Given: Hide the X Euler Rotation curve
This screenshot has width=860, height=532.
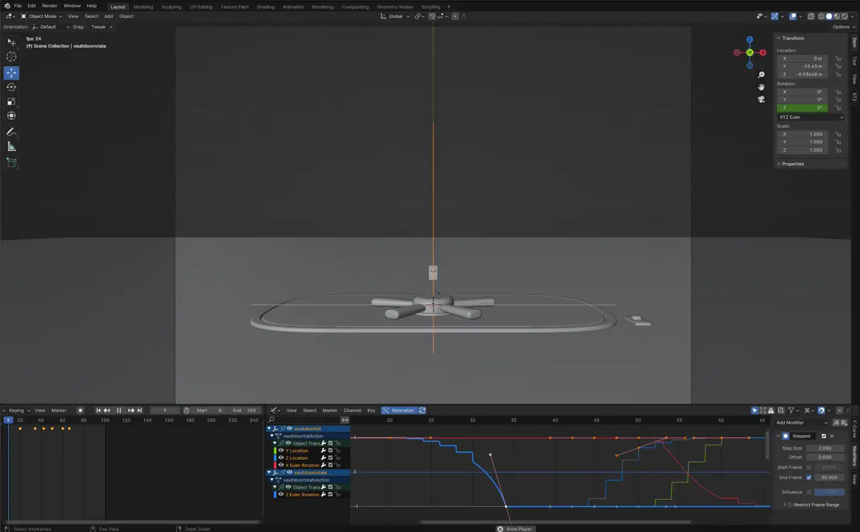Looking at the screenshot, I should pyautogui.click(x=281, y=465).
